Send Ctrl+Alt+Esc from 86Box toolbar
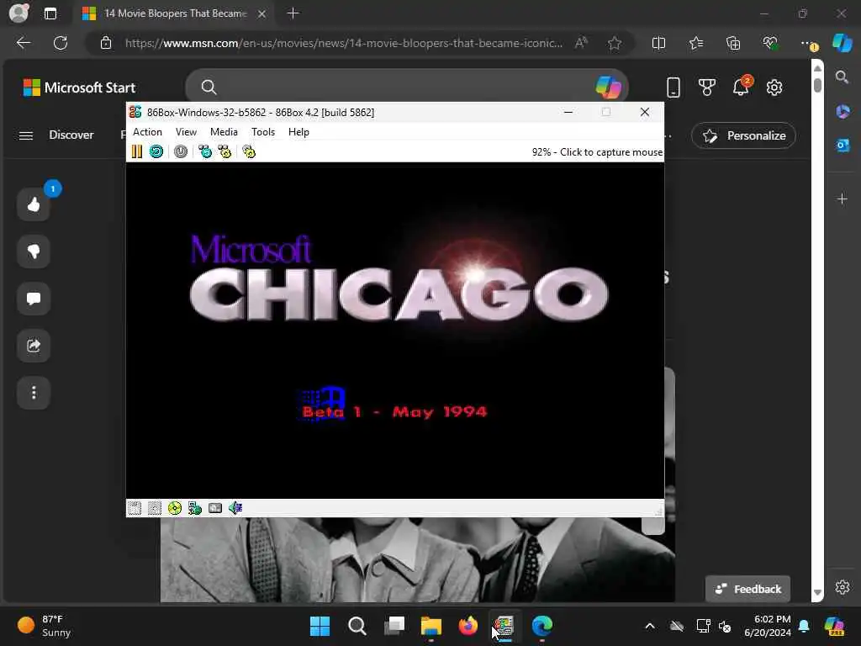 (x=224, y=151)
